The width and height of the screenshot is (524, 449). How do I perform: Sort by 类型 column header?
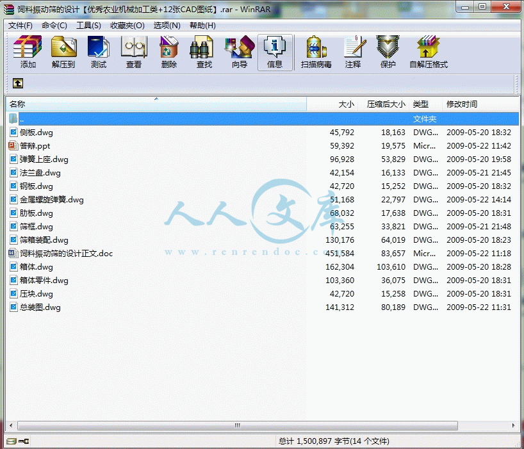[425, 104]
